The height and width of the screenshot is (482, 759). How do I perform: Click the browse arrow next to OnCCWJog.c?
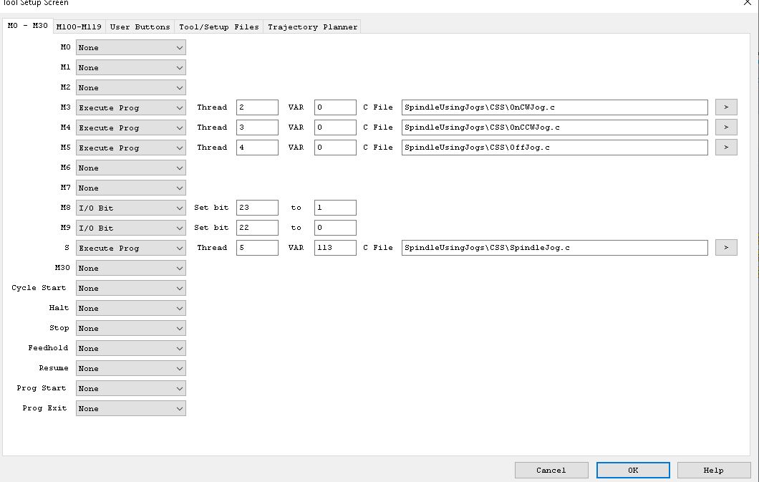click(x=725, y=127)
